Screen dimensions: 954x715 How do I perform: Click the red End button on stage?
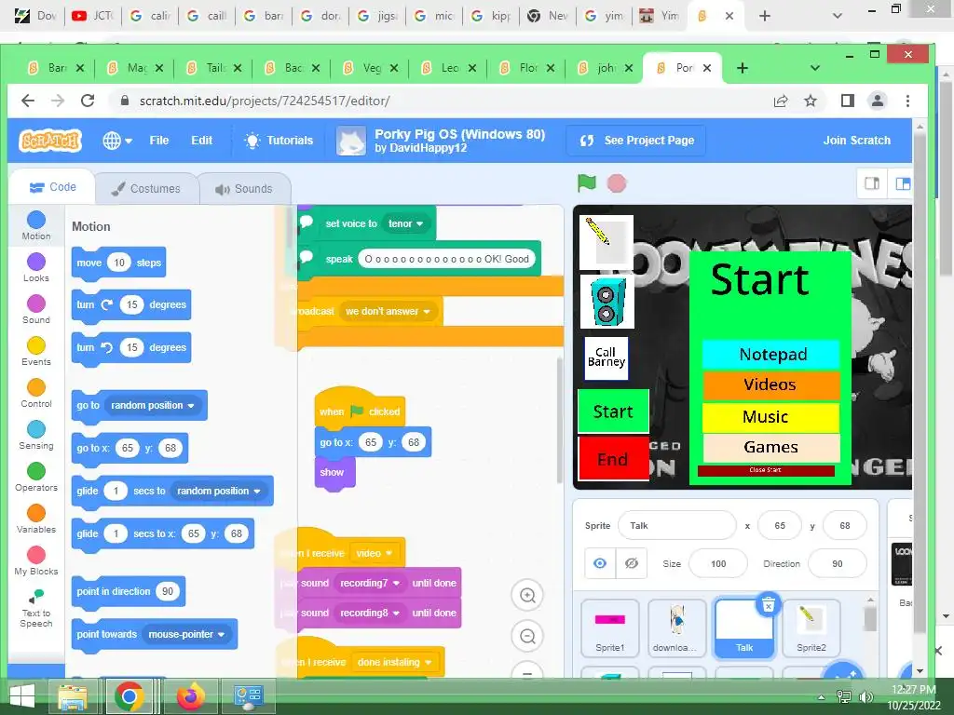(613, 459)
